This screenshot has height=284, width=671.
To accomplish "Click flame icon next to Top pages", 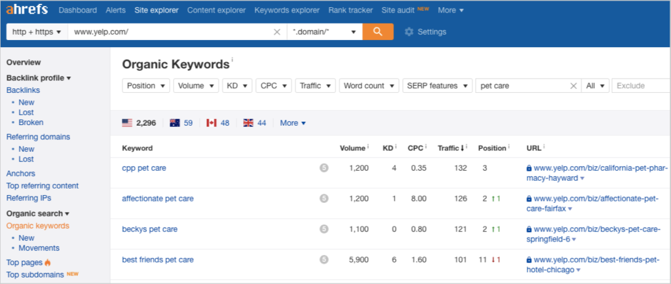I will click(x=47, y=262).
